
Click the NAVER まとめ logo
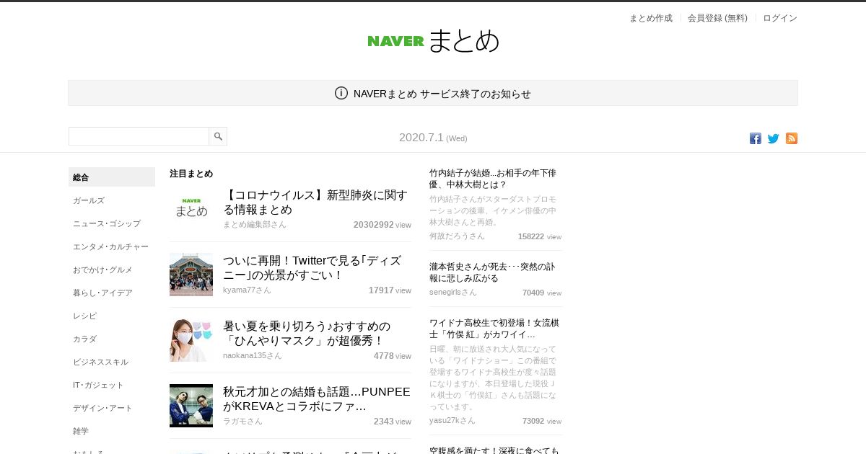coord(433,41)
